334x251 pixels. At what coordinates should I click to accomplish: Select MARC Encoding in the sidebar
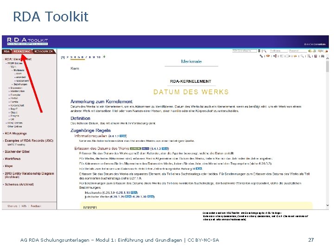point(16,145)
